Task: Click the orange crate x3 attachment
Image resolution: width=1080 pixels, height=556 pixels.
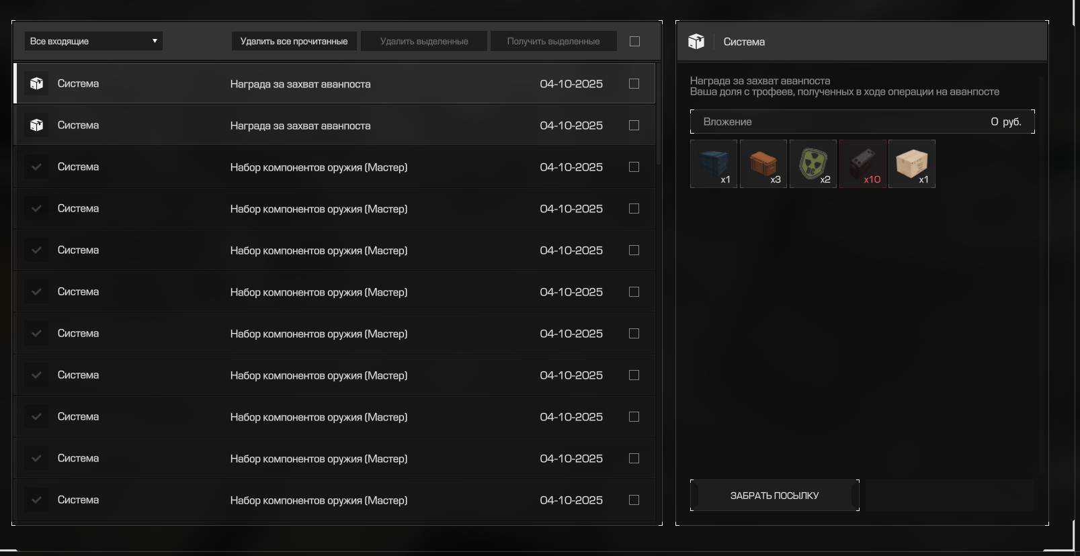Action: click(x=763, y=163)
